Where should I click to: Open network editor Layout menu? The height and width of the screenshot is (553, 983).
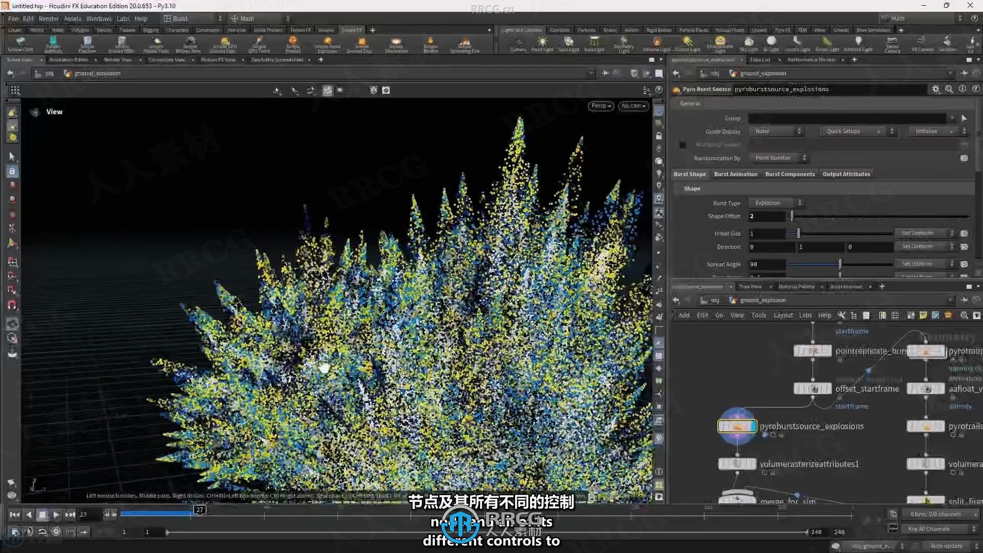783,315
